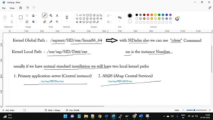213x120 pixels.
Task: Click the Paste clipboard icon
Action: (x=5, y=17)
